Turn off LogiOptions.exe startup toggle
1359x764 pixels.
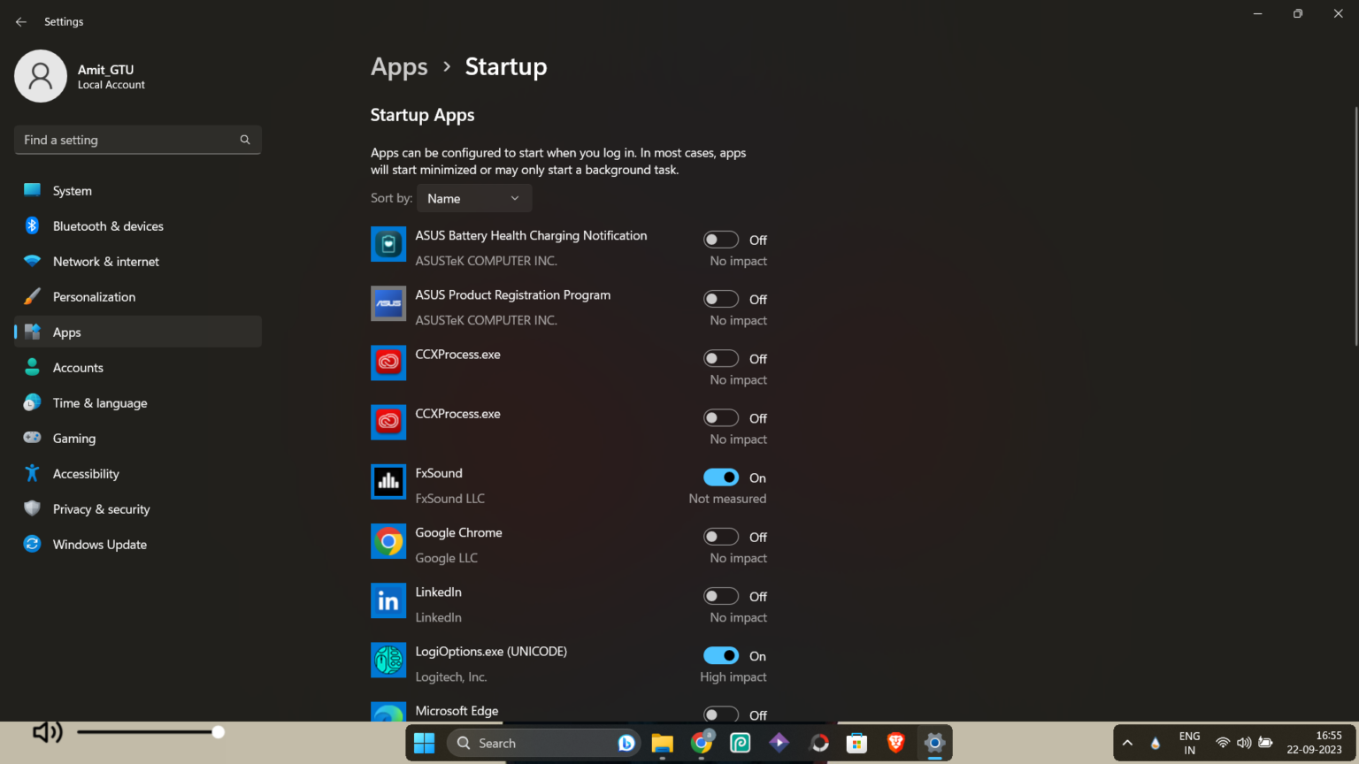click(x=721, y=655)
